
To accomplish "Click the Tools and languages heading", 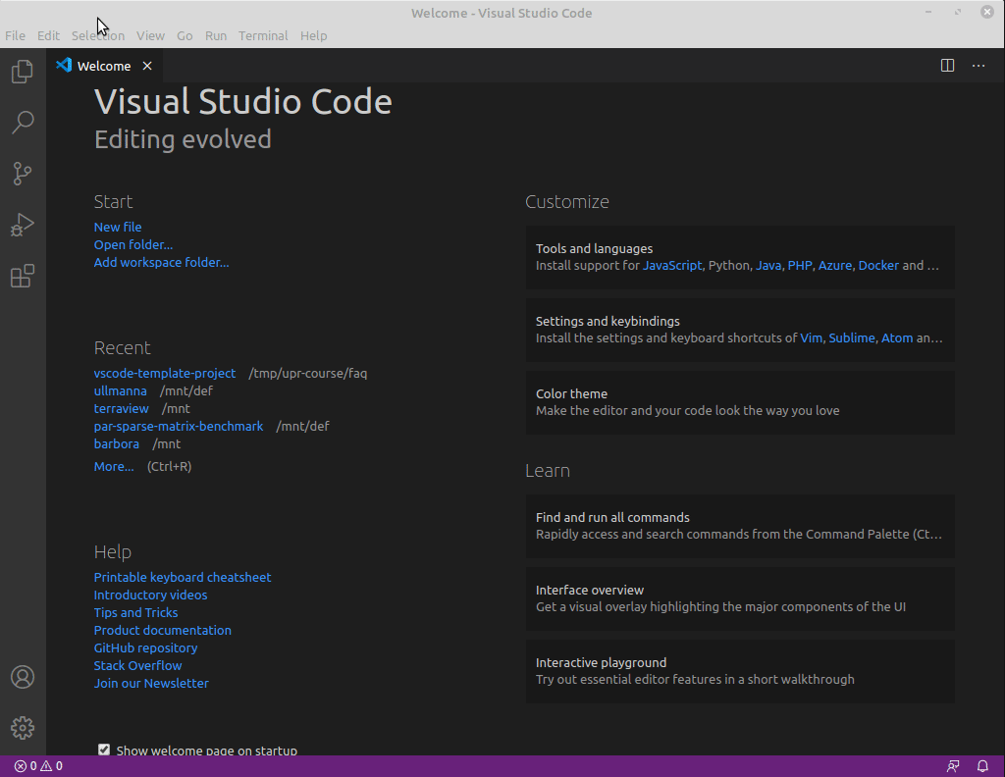I will [x=594, y=248].
